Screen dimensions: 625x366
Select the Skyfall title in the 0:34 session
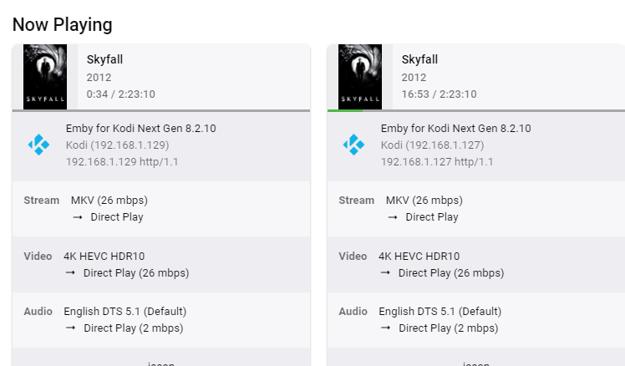coord(105,59)
